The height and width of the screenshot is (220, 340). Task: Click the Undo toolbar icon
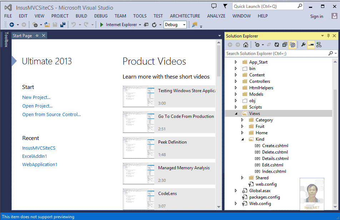[x=74, y=25]
